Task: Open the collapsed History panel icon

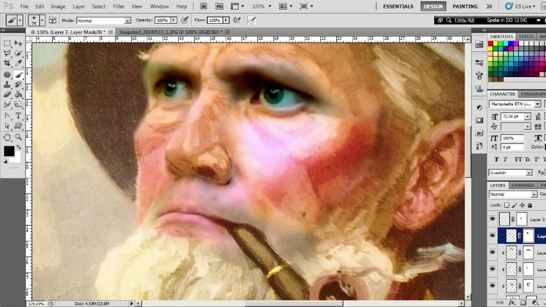Action: click(x=479, y=146)
